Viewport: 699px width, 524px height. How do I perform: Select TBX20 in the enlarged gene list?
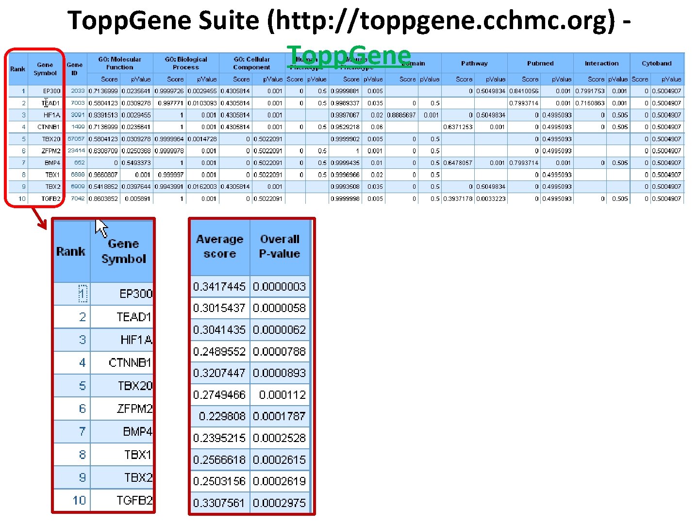[135, 386]
